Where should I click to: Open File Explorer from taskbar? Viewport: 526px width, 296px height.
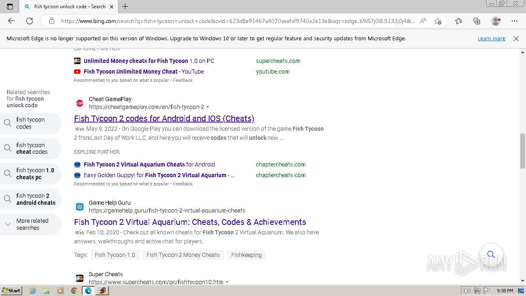(x=46, y=291)
